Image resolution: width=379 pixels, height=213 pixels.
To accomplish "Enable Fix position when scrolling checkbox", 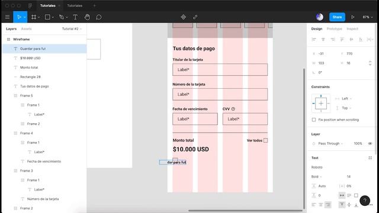I will [x=314, y=120].
